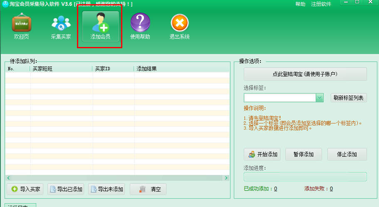Click 买家ID column header
379x207 pixels.
point(113,69)
